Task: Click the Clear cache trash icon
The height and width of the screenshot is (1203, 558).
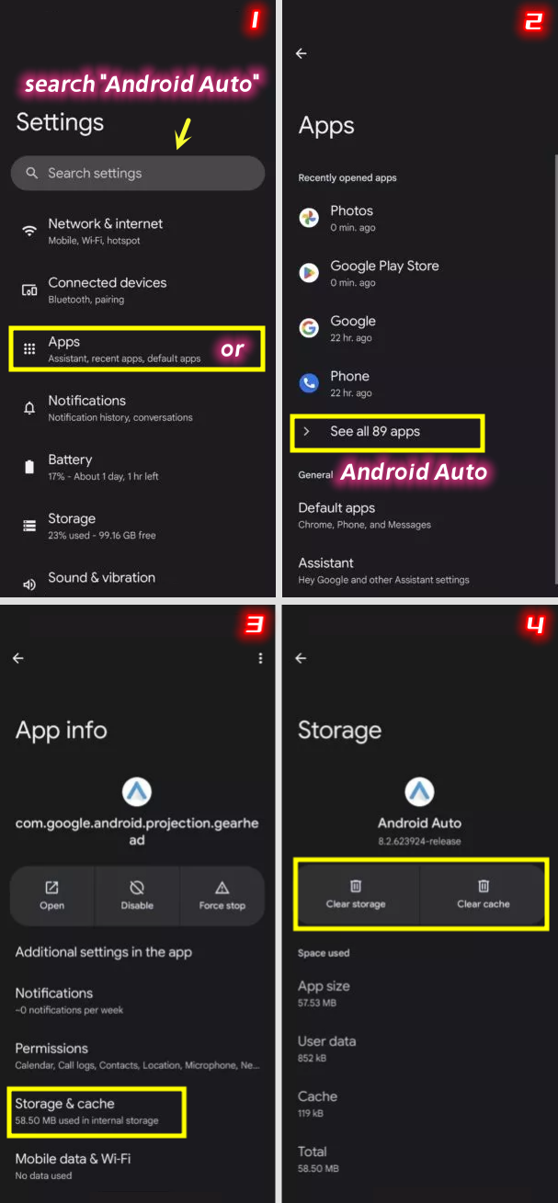Action: [x=484, y=886]
